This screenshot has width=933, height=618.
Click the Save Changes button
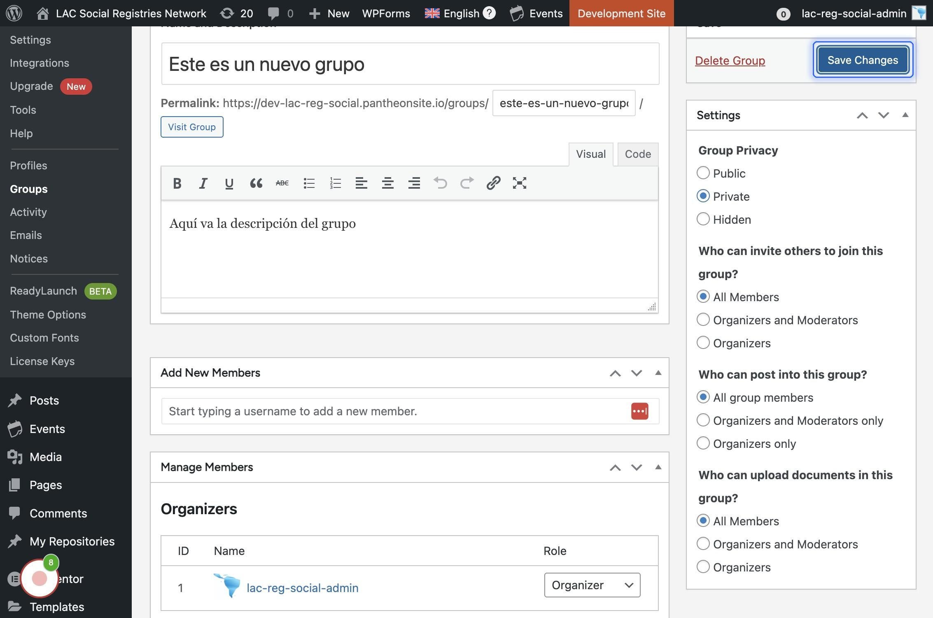point(863,60)
